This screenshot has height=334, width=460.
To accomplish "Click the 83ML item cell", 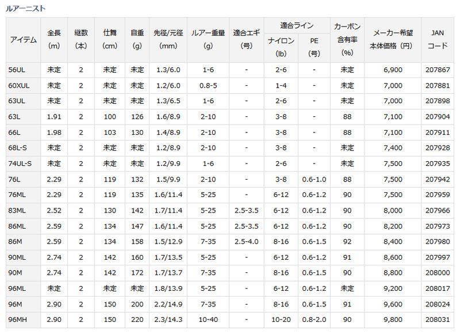I will pyautogui.click(x=23, y=211).
